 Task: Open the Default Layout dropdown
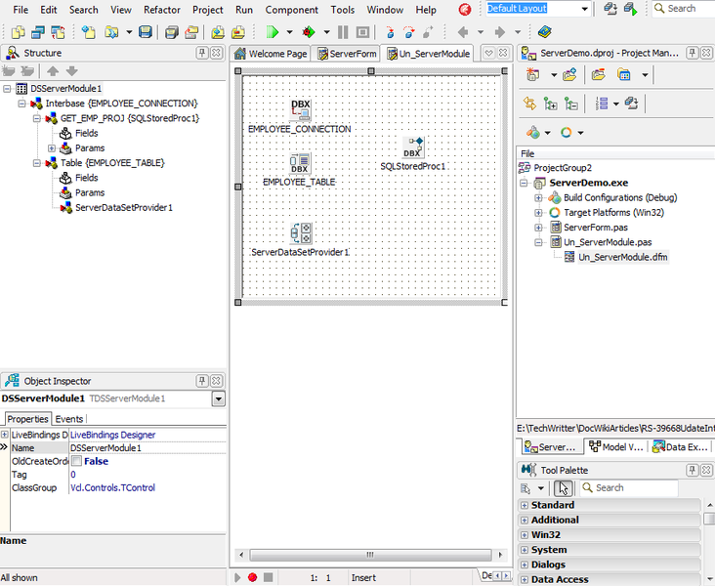[584, 9]
